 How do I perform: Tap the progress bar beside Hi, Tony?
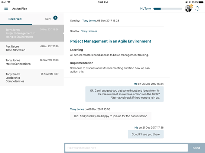click(x=168, y=9)
